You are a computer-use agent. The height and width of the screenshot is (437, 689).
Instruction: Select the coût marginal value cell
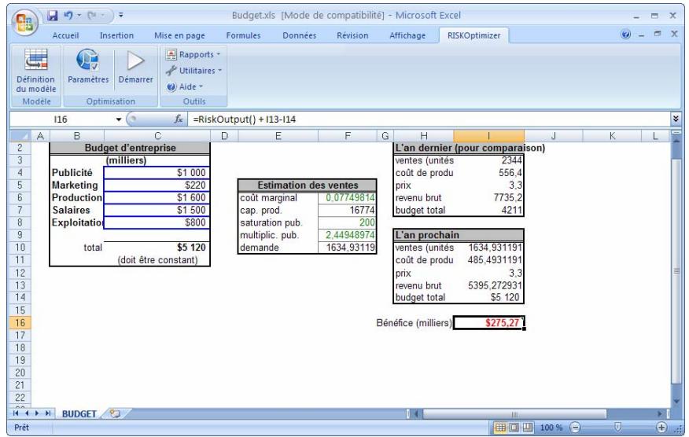pyautogui.click(x=347, y=197)
